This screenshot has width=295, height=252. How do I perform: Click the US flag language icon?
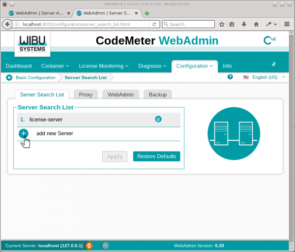(246, 77)
